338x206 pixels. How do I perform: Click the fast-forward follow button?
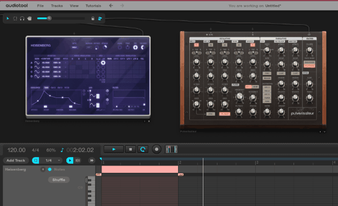[92, 160]
